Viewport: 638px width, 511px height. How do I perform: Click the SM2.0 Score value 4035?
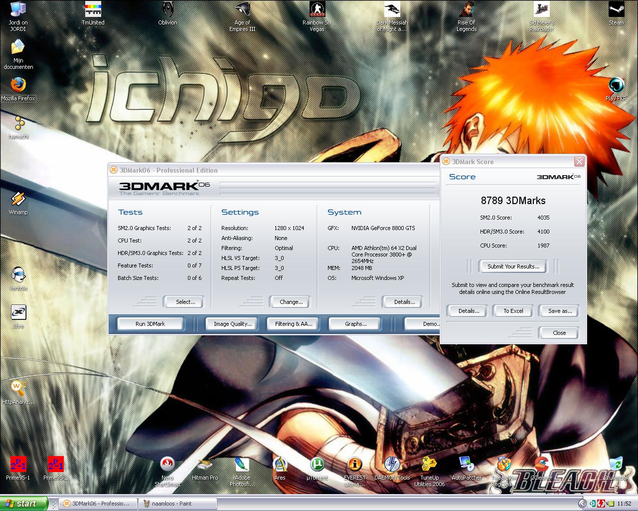[543, 218]
